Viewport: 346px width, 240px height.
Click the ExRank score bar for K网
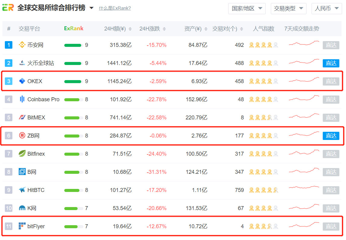click(73, 208)
